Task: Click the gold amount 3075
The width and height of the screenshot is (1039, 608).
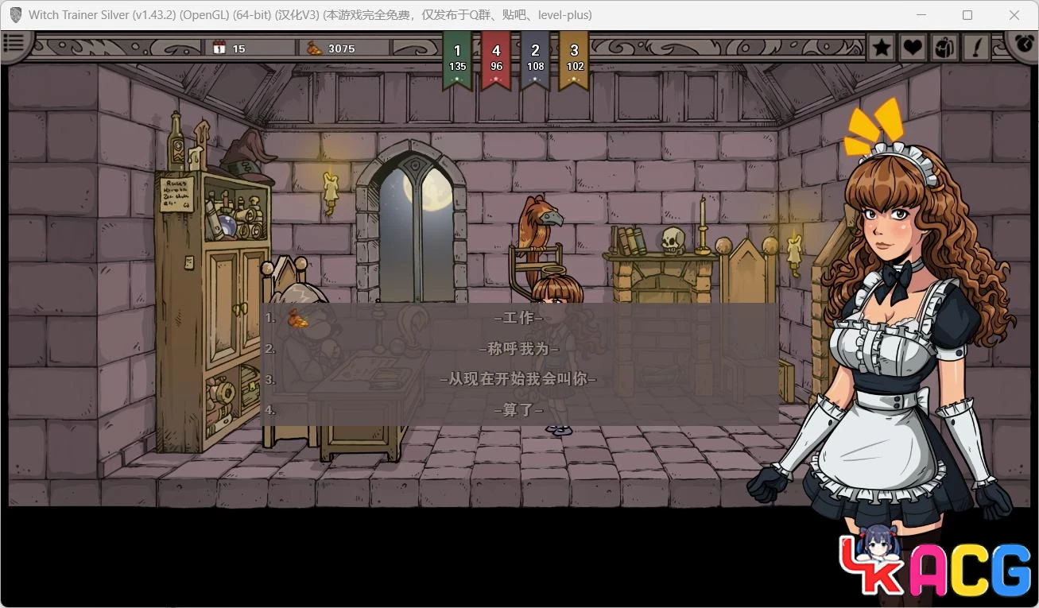Action: (x=342, y=48)
